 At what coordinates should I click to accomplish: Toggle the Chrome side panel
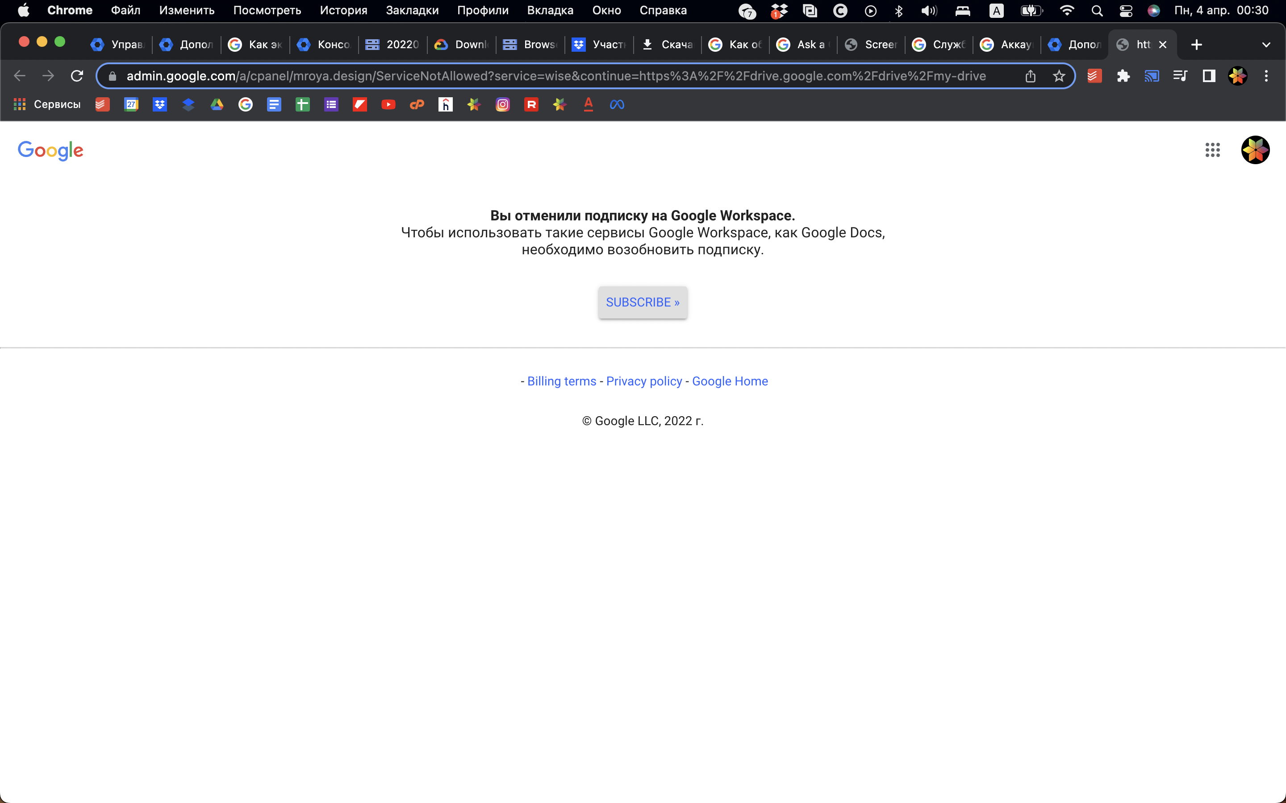click(1208, 76)
